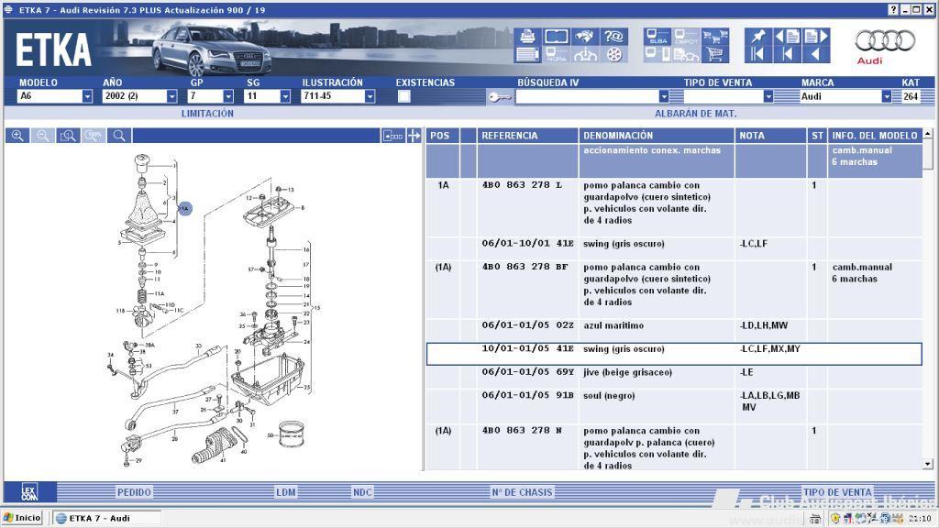Click the Pedido button in the bottom bar
This screenshot has height=528, width=939.
(x=134, y=492)
